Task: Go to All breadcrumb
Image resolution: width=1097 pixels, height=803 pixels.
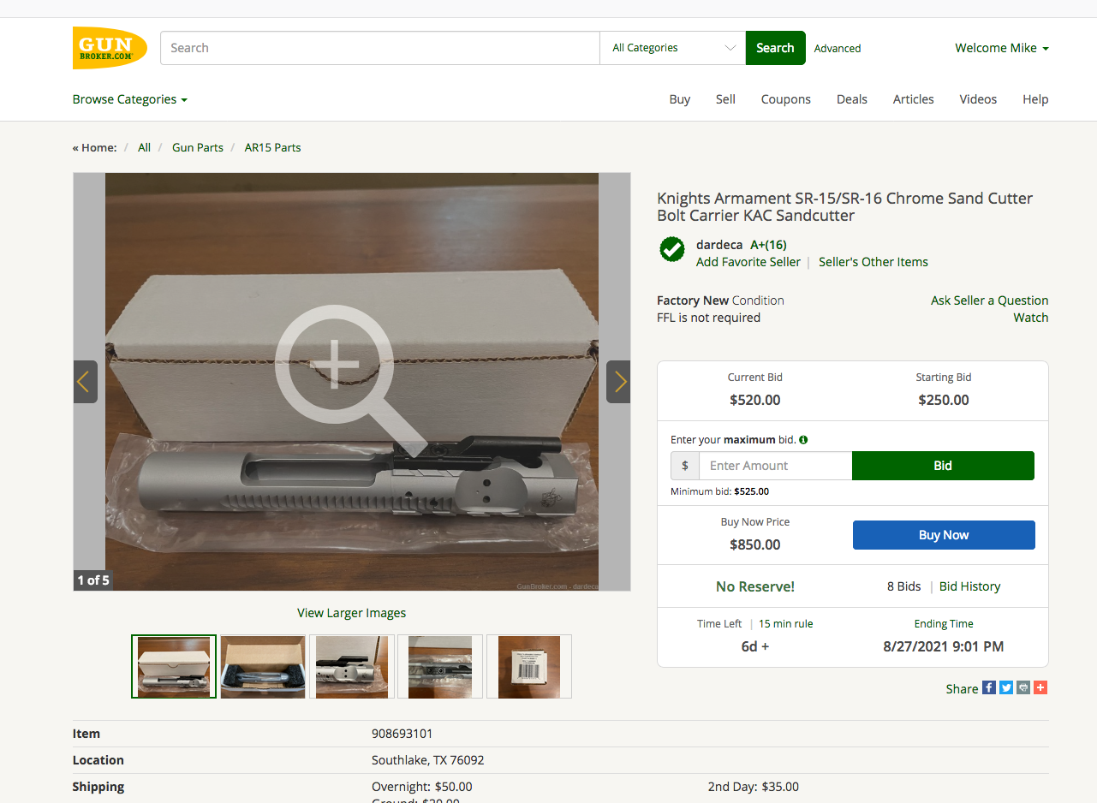Action: pyautogui.click(x=144, y=147)
